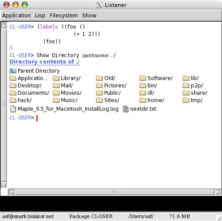Select the share/ entry text

(x=199, y=93)
